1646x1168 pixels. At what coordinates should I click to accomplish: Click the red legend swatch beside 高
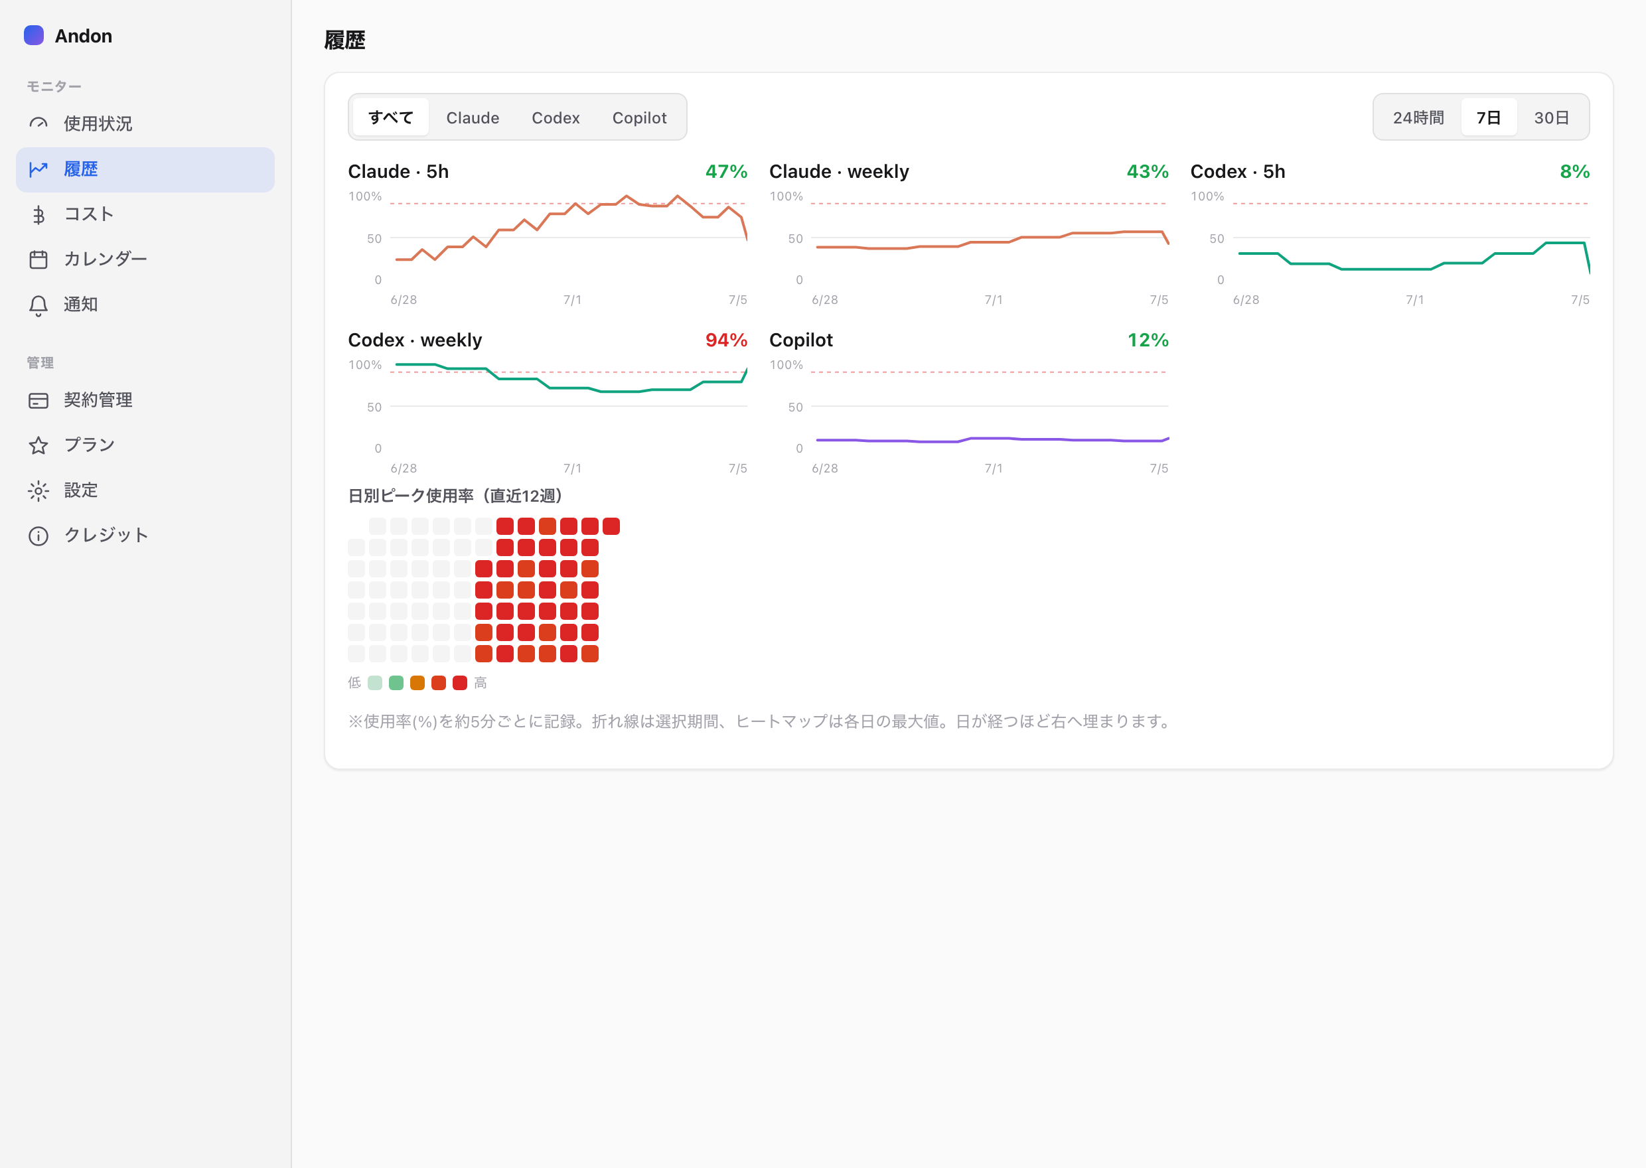[460, 682]
